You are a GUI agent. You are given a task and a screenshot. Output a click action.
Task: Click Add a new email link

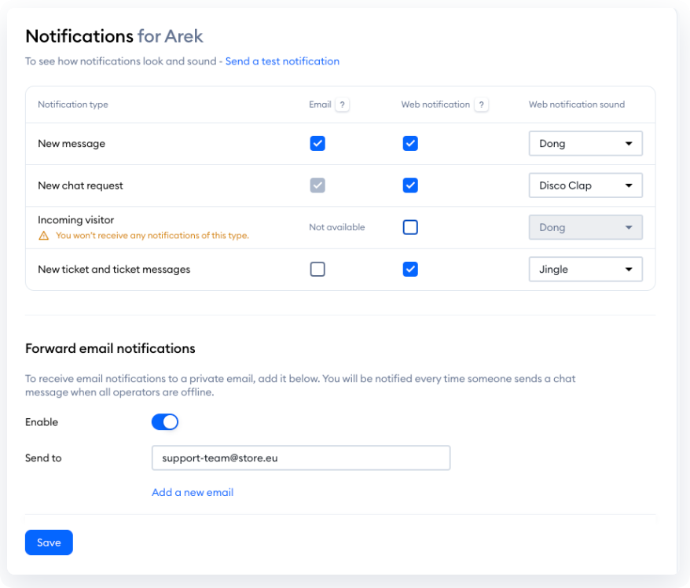tap(193, 492)
